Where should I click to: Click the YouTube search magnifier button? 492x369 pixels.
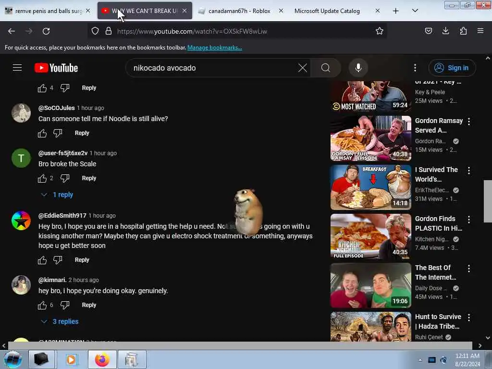(326, 68)
